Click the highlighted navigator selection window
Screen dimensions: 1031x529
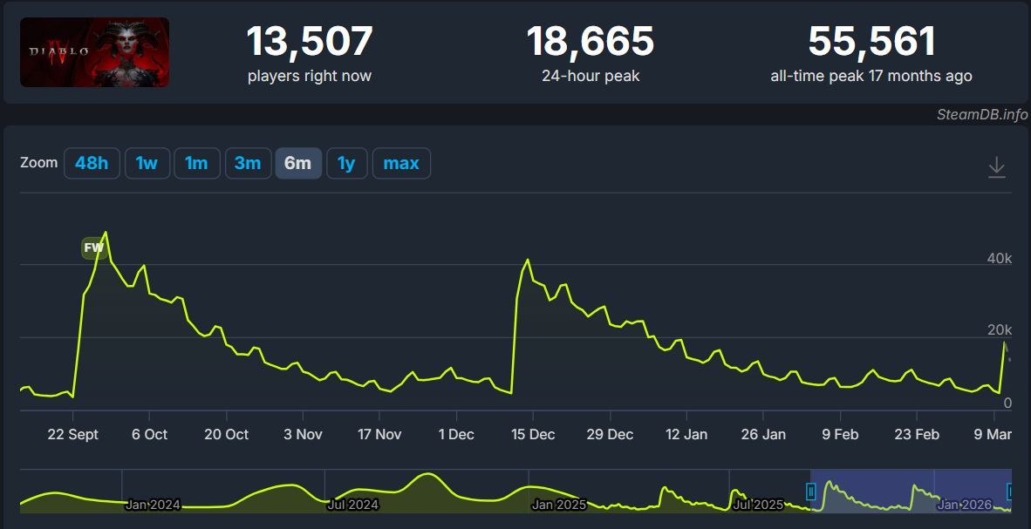point(911,490)
